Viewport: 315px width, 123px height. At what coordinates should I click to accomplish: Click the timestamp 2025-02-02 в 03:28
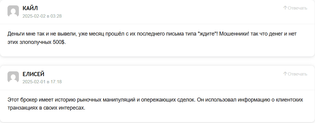coord(42,16)
